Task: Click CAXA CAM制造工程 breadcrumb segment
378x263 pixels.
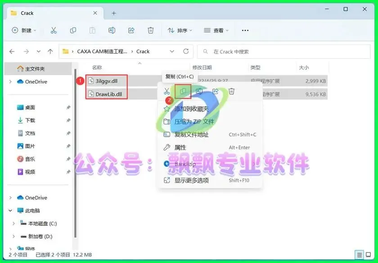Action: tap(102, 52)
